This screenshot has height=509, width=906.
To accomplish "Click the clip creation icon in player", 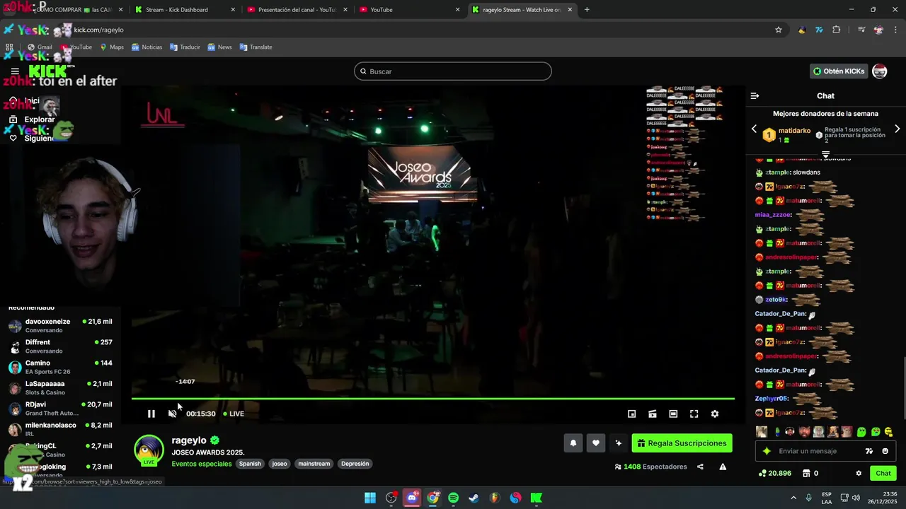I will [653, 414].
